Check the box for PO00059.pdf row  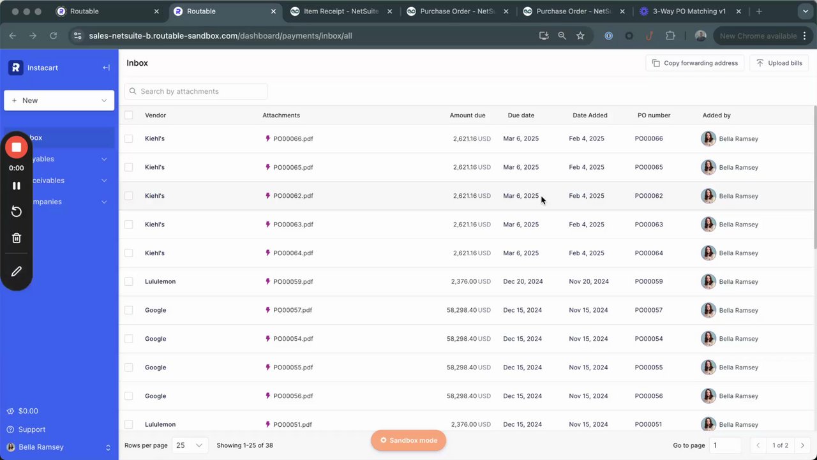[x=129, y=281]
